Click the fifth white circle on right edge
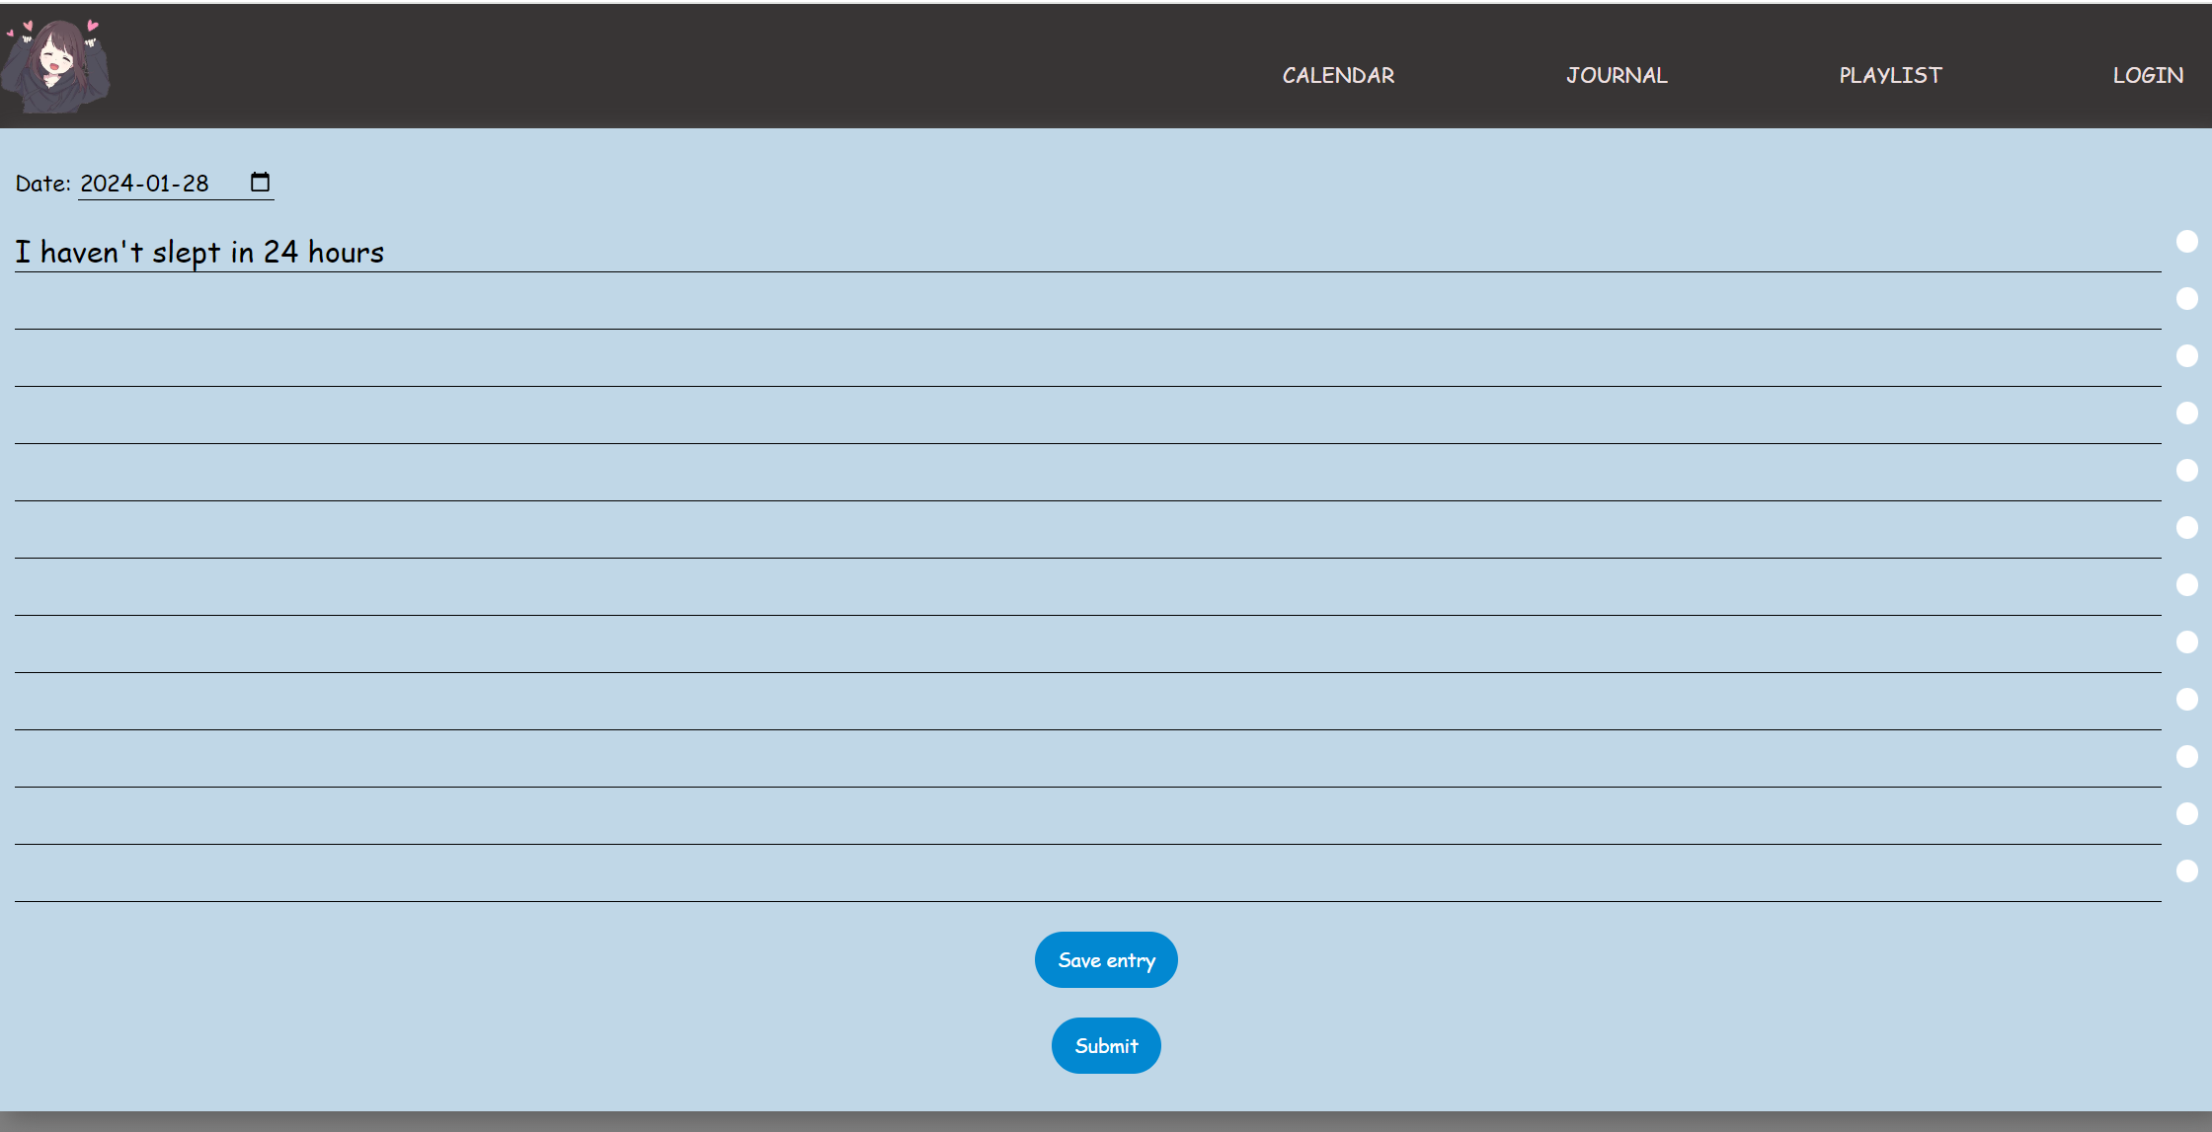The image size is (2212, 1132). coord(2186,471)
